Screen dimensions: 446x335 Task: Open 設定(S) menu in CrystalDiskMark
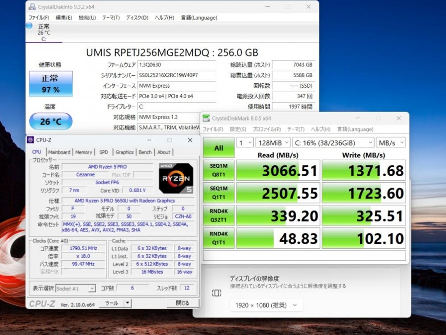pyautogui.click(x=238, y=129)
